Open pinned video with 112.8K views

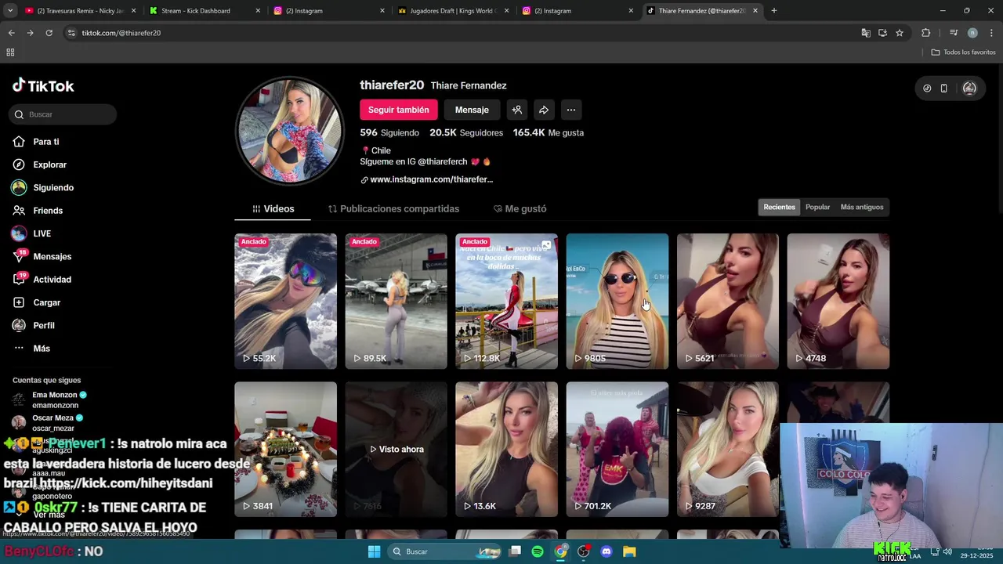(506, 301)
